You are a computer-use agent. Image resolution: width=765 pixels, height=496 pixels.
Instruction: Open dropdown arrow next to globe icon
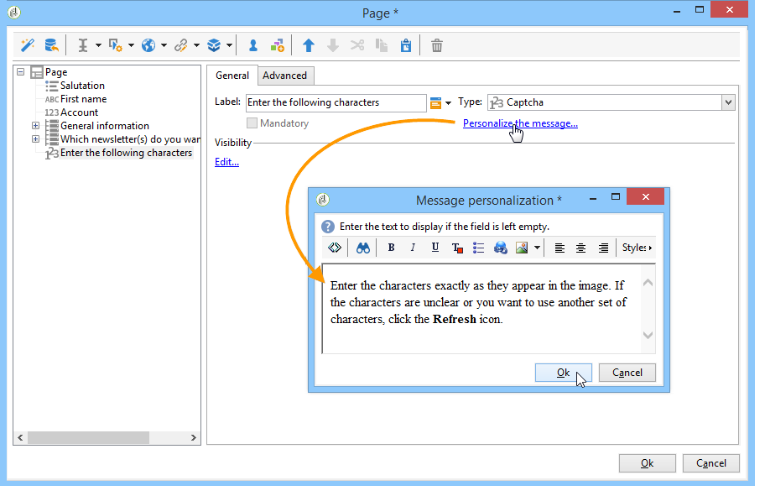click(x=164, y=45)
